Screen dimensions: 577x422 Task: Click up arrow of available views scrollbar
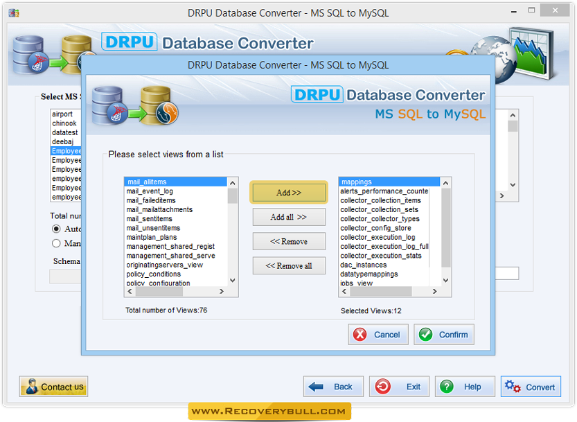point(232,183)
